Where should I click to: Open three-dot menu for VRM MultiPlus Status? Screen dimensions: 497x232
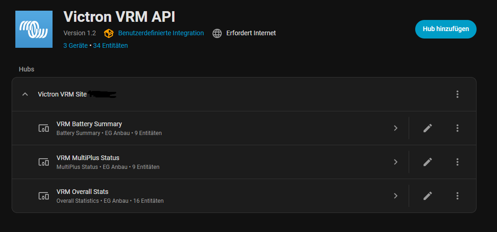457,162
